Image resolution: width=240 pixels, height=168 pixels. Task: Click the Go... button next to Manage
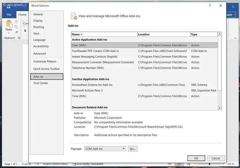coord(133,149)
